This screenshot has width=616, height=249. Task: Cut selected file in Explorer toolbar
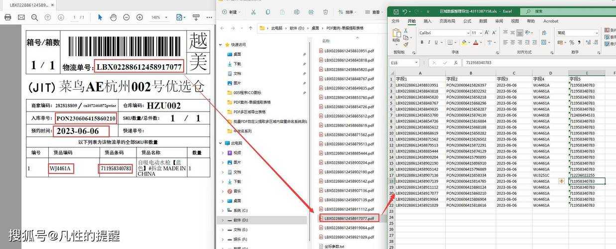coord(253,12)
